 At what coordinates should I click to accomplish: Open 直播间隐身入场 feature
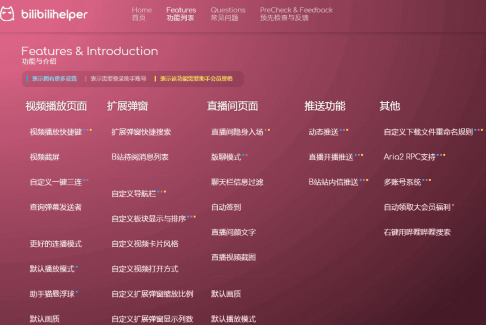(237, 132)
